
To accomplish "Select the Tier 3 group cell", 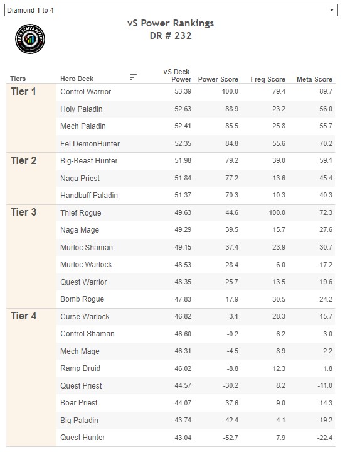I will 31,256.
